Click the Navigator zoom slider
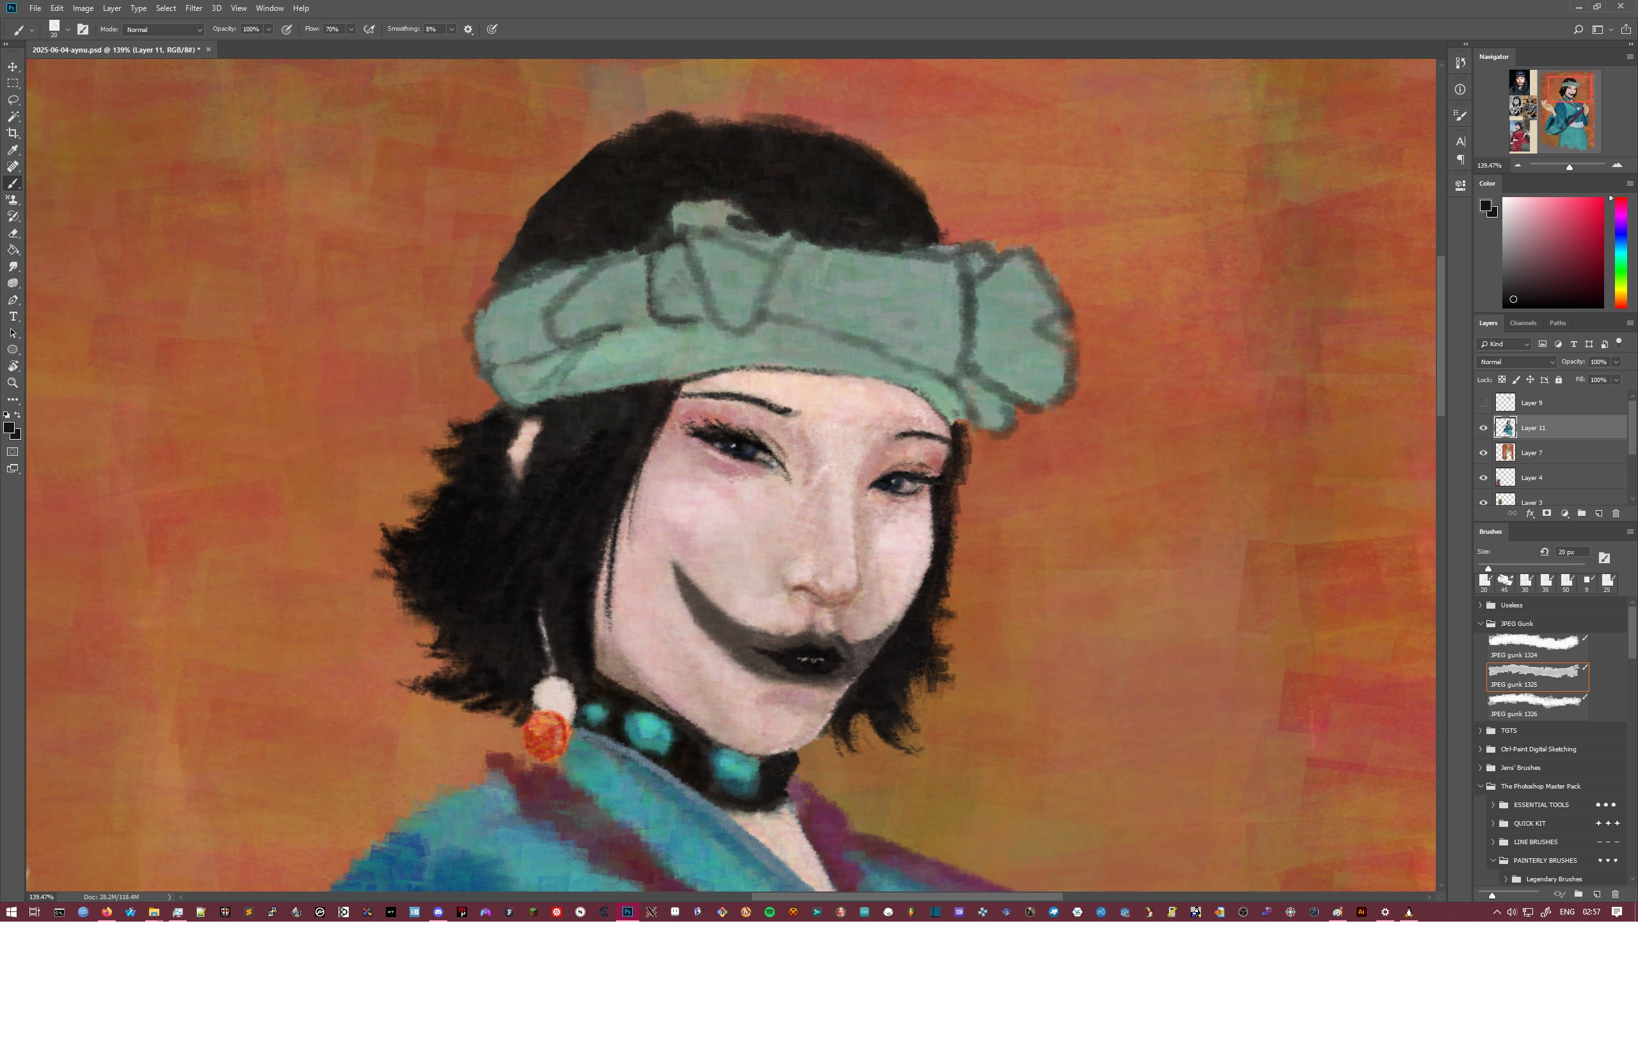Screen dimensions: 1638x1056 tap(1567, 165)
